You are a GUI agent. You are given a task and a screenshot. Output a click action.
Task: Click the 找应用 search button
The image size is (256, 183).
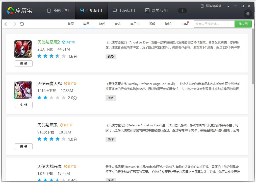click(243, 24)
